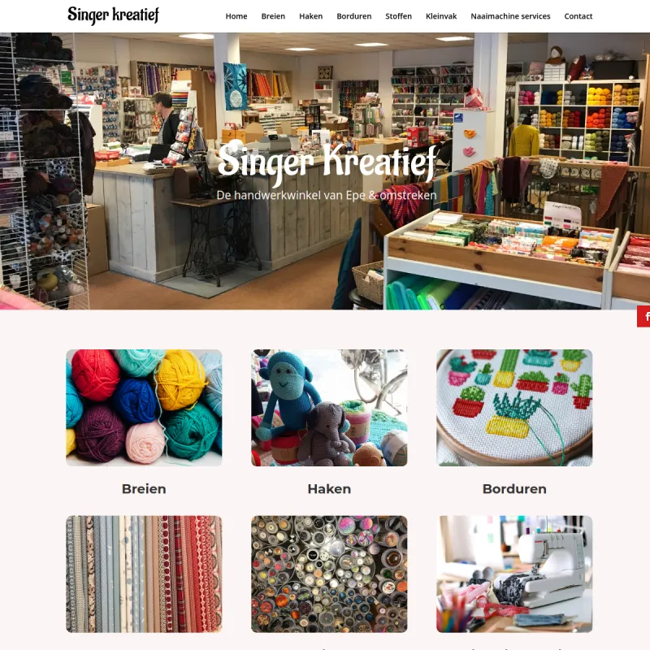
Task: Click the white sewing machine thumbnail
Action: [x=514, y=574]
